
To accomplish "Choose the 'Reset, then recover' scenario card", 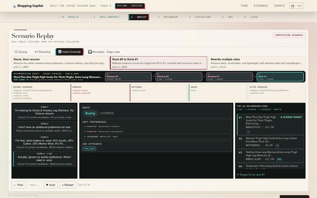I will [60, 63].
